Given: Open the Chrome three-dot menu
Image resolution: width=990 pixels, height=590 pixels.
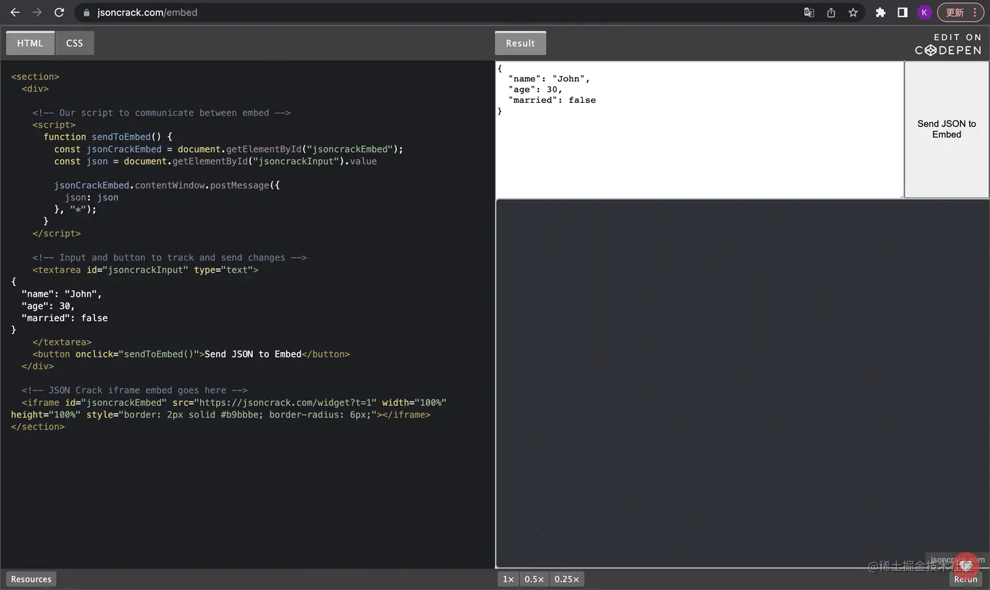Looking at the screenshot, I should tap(975, 12).
